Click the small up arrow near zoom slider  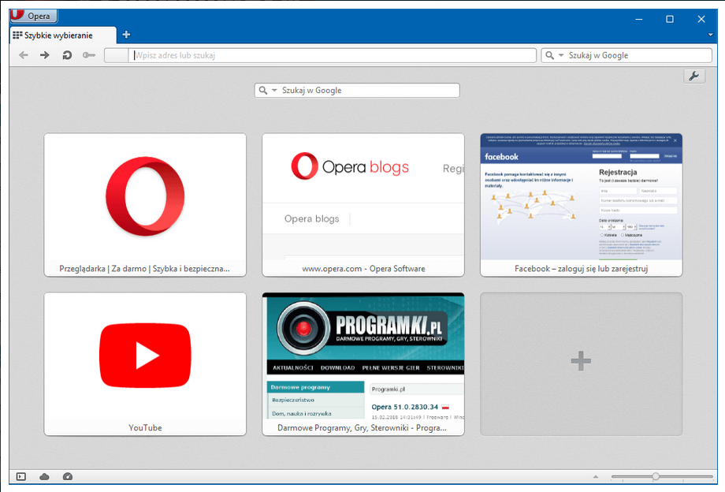tap(596, 476)
